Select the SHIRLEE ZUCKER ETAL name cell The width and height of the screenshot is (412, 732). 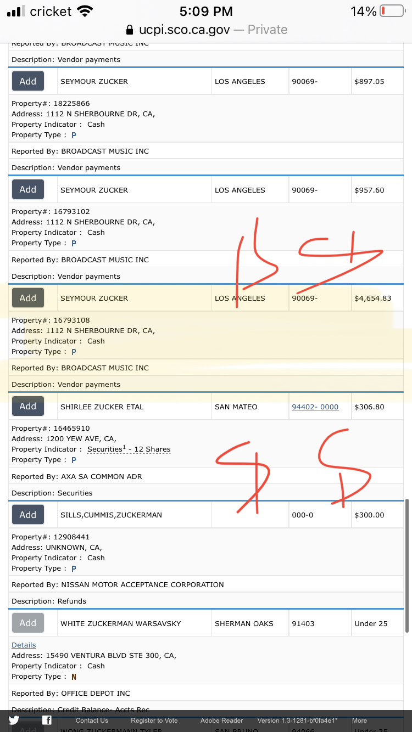[x=134, y=407]
